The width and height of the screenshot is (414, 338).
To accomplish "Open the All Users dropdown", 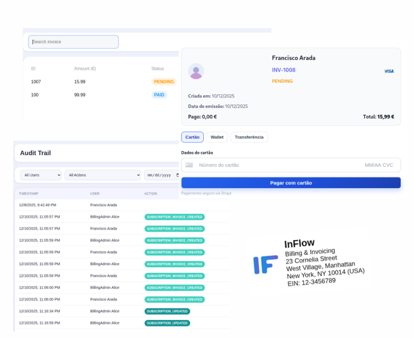I will [41, 175].
